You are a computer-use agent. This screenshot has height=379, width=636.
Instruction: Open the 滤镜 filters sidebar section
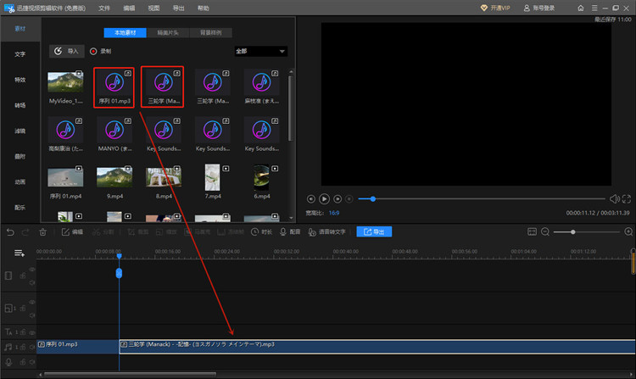[x=20, y=131]
